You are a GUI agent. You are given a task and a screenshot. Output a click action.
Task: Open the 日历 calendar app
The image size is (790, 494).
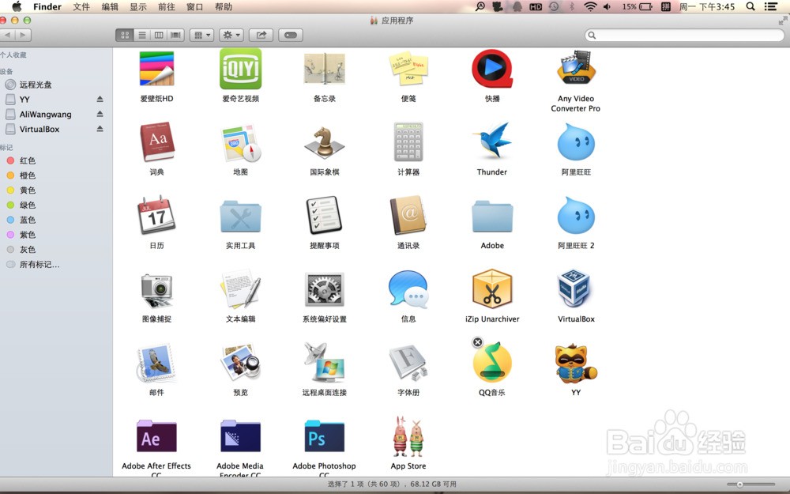coord(156,215)
